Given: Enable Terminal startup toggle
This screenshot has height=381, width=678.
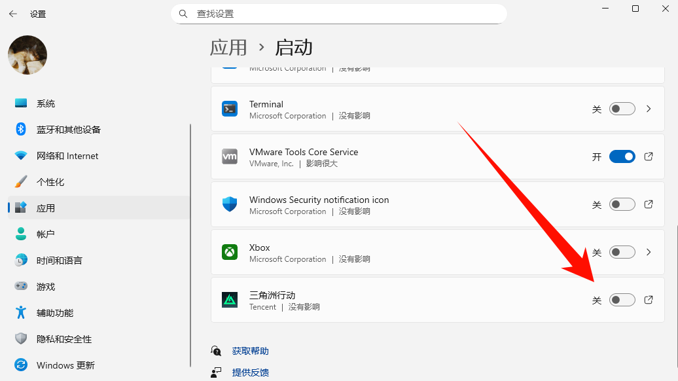Looking at the screenshot, I should pyautogui.click(x=622, y=109).
